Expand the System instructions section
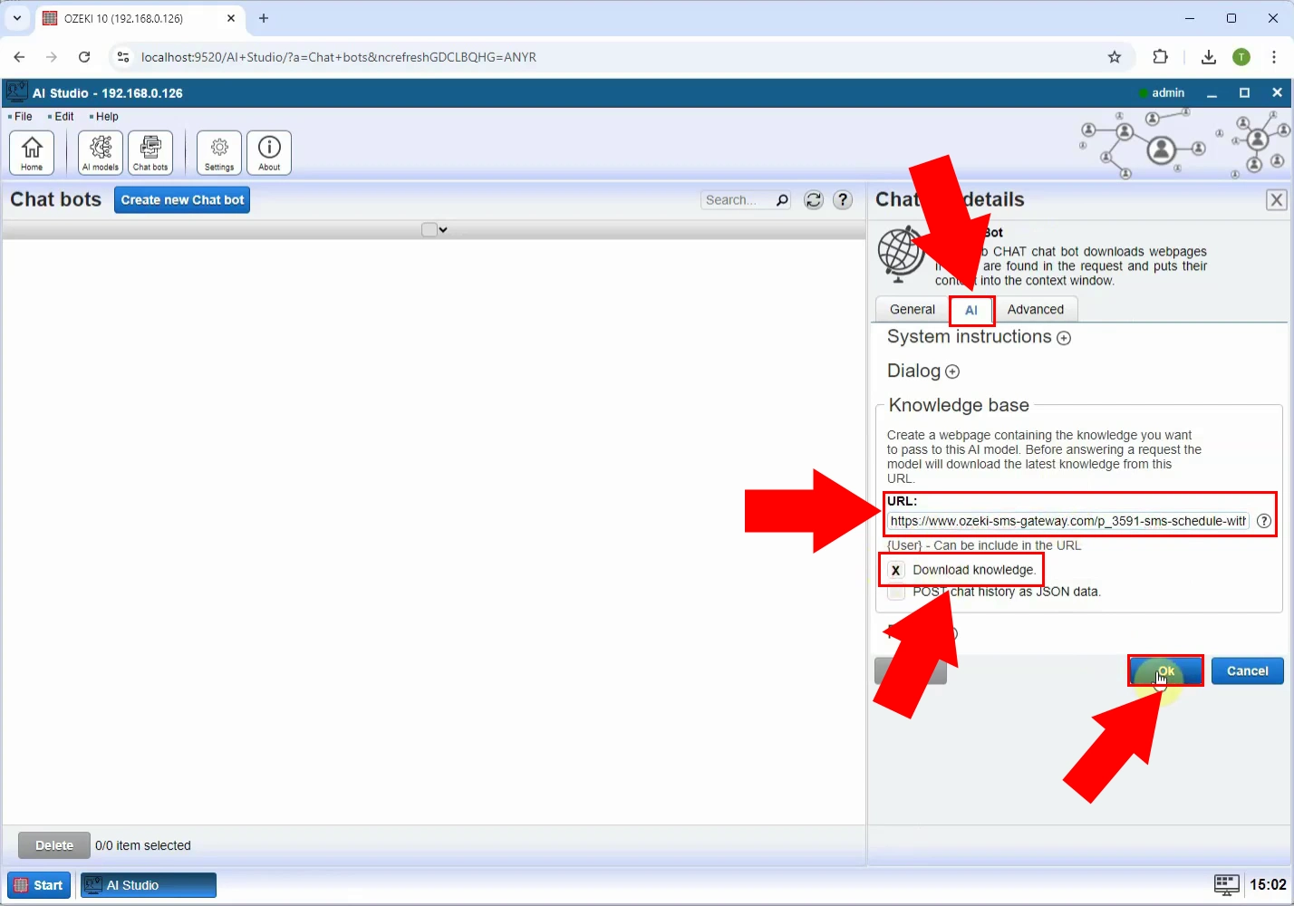The height and width of the screenshot is (906, 1294). (1064, 338)
